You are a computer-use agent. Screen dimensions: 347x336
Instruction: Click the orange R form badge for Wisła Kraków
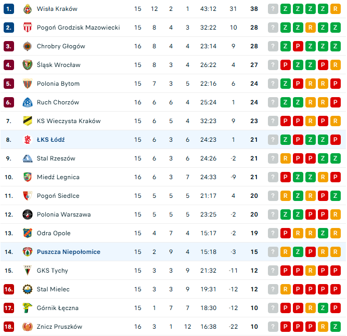[x=335, y=9]
